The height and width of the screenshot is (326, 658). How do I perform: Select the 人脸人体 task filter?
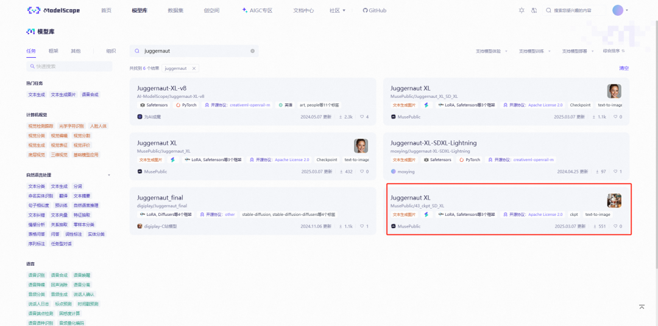[98, 126]
